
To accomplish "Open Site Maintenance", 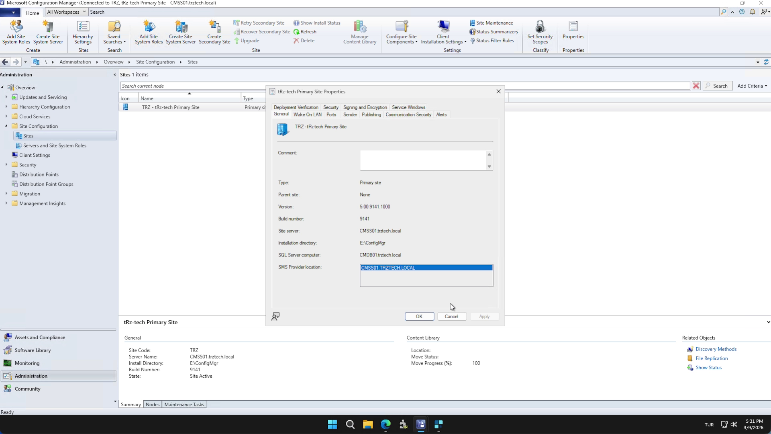I will 492,23.
